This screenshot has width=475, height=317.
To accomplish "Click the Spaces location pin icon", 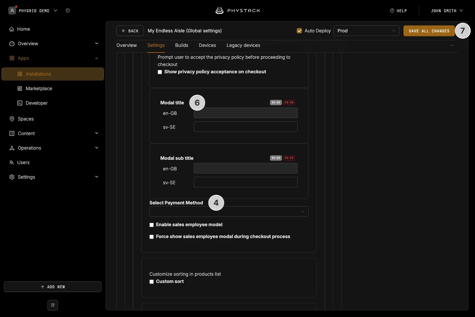I will click(12, 119).
